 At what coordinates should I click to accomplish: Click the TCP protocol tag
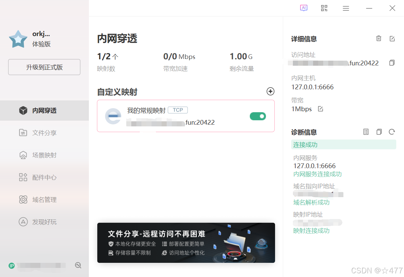pyautogui.click(x=178, y=110)
